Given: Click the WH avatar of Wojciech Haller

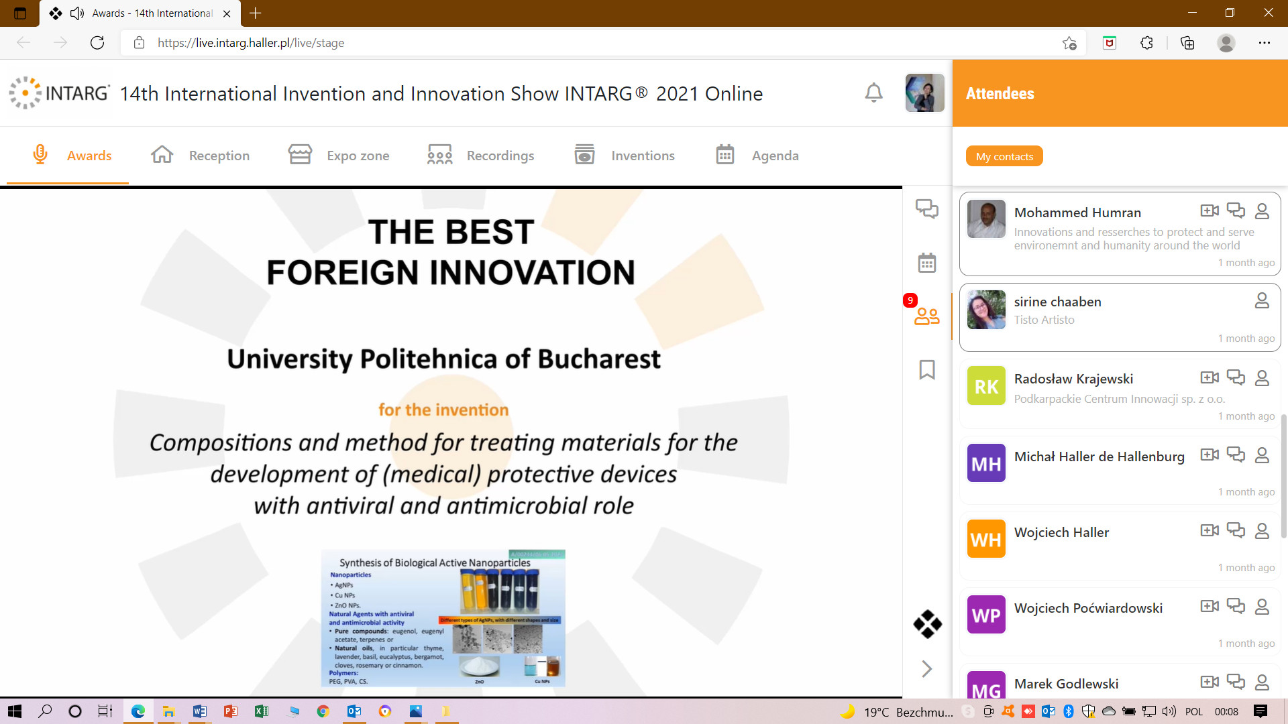Looking at the screenshot, I should [x=986, y=538].
